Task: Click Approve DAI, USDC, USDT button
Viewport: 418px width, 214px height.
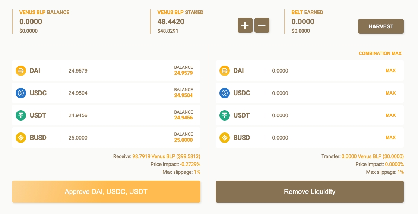Action: 106,192
